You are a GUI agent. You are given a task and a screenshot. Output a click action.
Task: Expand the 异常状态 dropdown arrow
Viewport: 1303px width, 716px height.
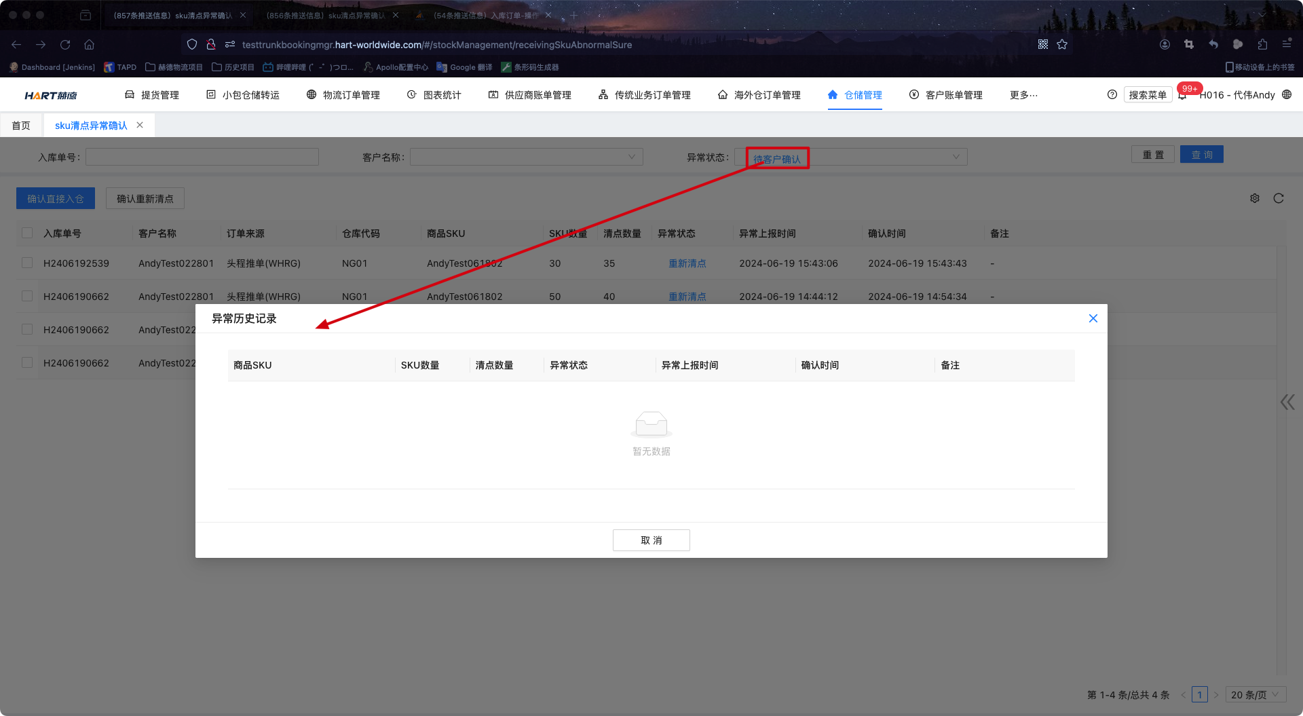(x=956, y=157)
